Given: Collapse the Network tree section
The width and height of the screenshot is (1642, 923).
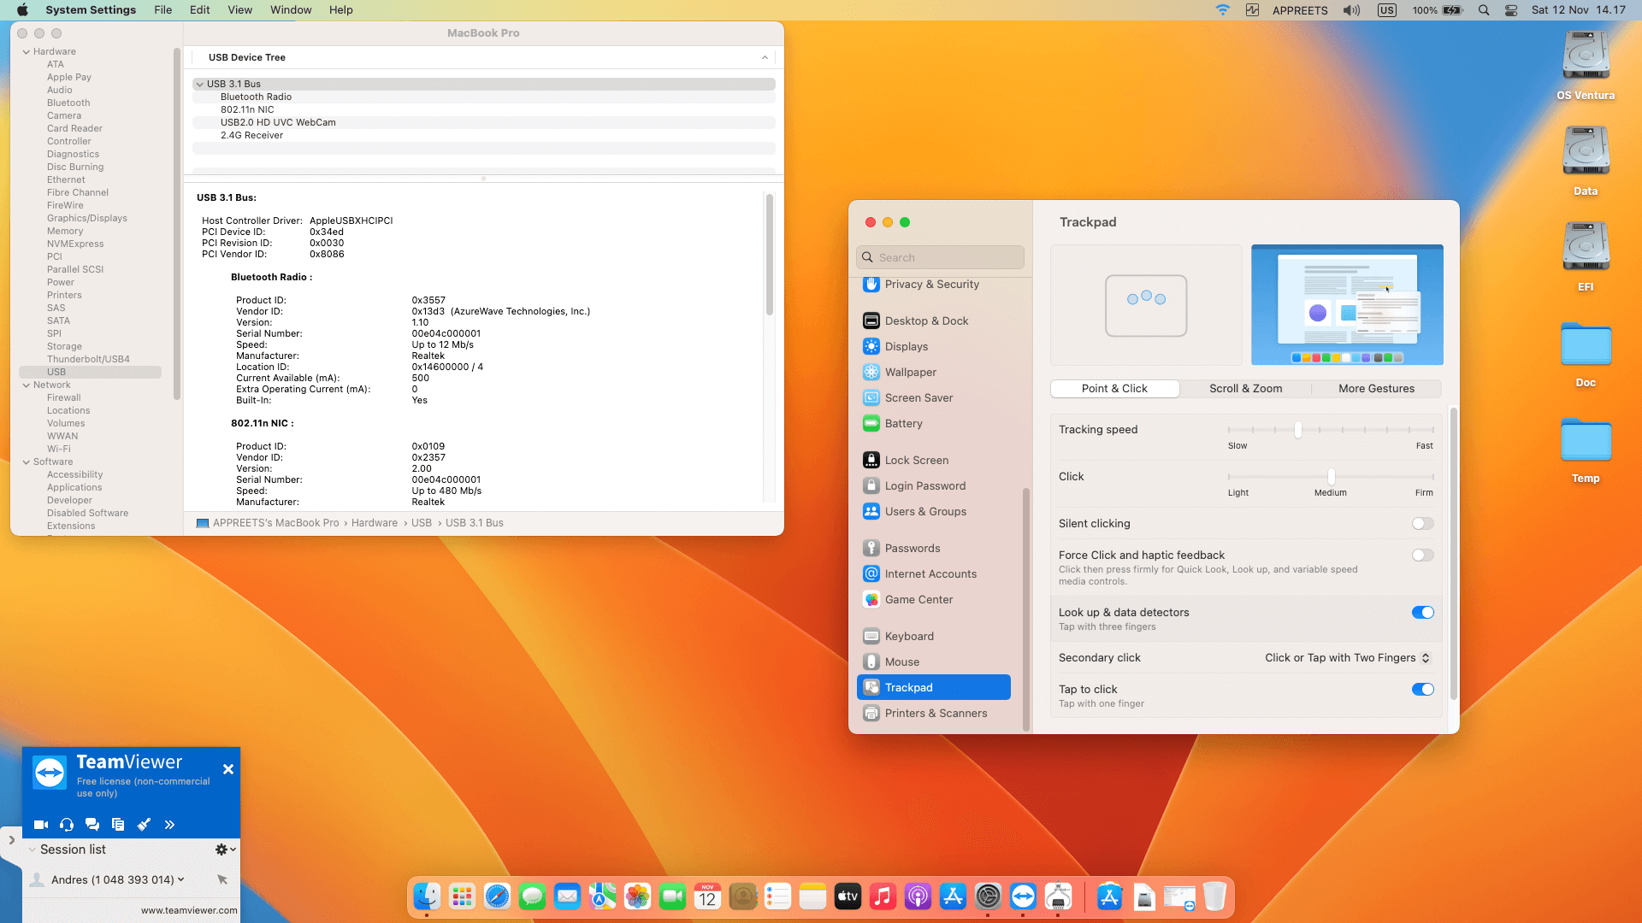Looking at the screenshot, I should click(x=26, y=385).
